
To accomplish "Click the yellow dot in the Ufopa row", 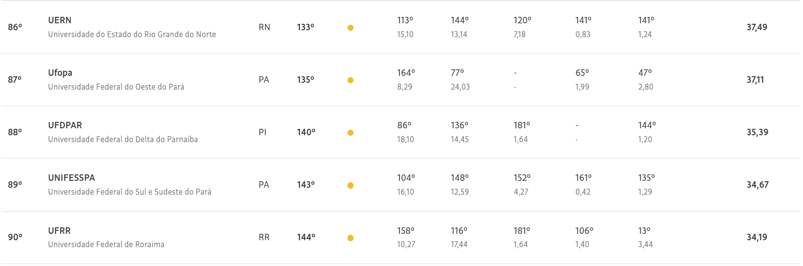I will pos(351,80).
